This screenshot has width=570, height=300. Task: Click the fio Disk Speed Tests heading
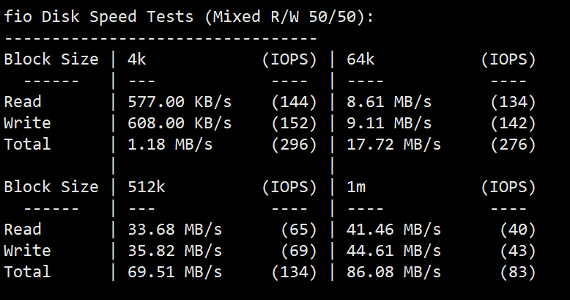tap(188, 17)
